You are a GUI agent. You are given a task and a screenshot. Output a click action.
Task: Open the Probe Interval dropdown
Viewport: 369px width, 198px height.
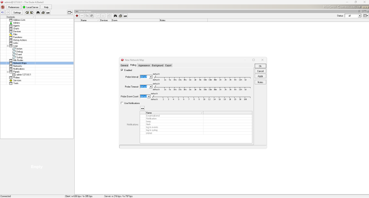(x=151, y=77)
